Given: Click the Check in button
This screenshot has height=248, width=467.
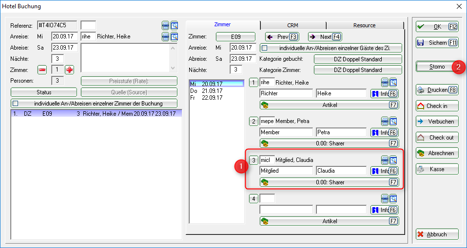Looking at the screenshot, I should point(437,106).
